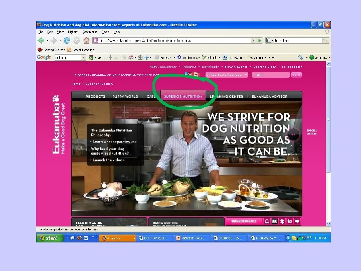Click the 40th Anniversary link

coord(163,67)
